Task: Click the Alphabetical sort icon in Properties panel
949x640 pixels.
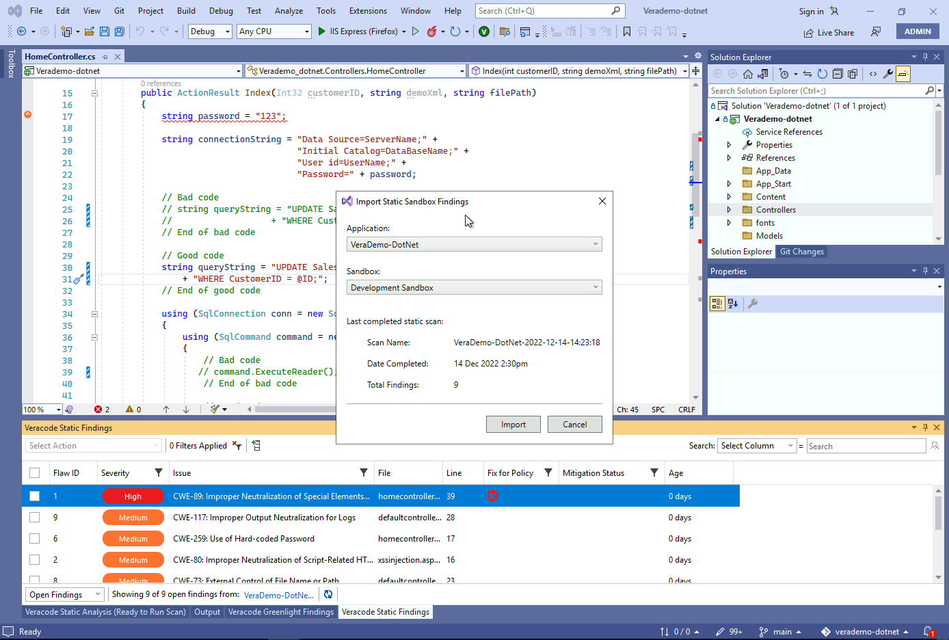Action: tap(733, 304)
